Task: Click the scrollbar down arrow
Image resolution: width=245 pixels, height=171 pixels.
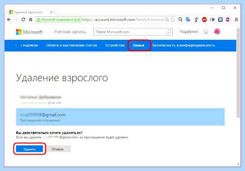Action: pyautogui.click(x=238, y=164)
